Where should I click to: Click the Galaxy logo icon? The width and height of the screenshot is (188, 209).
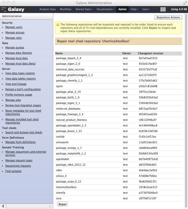pyautogui.click(x=4, y=9)
